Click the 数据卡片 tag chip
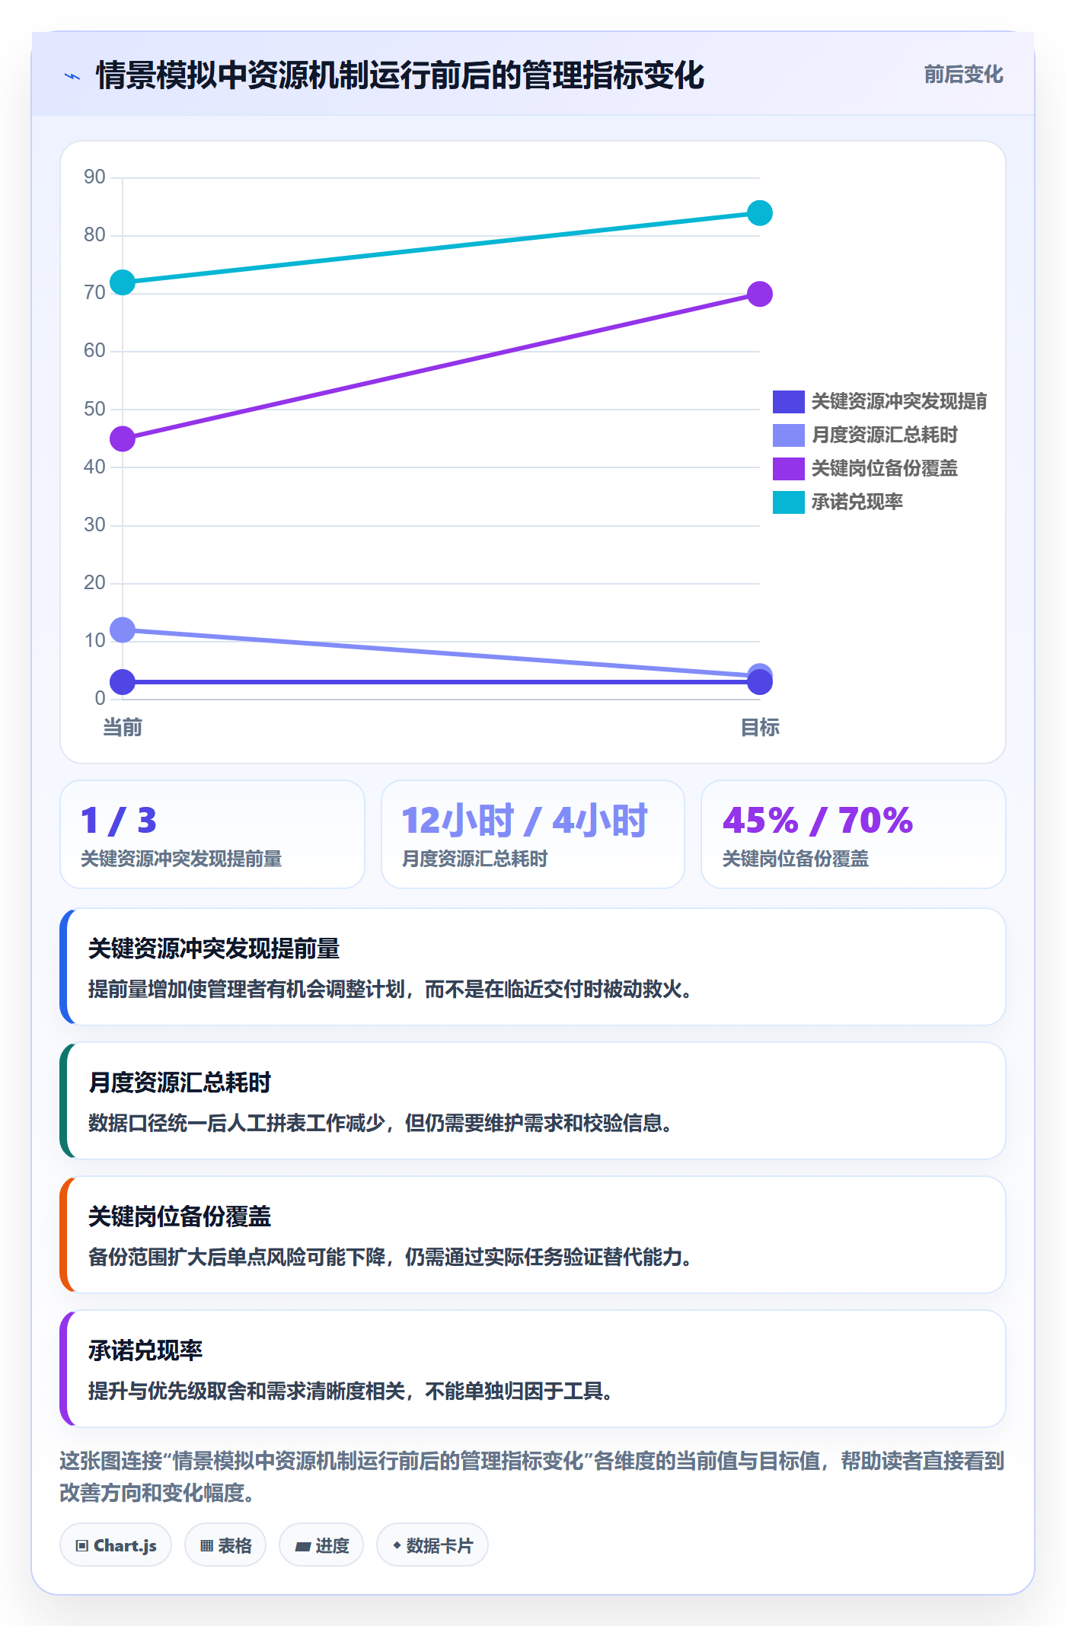Screen dimensions: 1066x1626 432,1545
